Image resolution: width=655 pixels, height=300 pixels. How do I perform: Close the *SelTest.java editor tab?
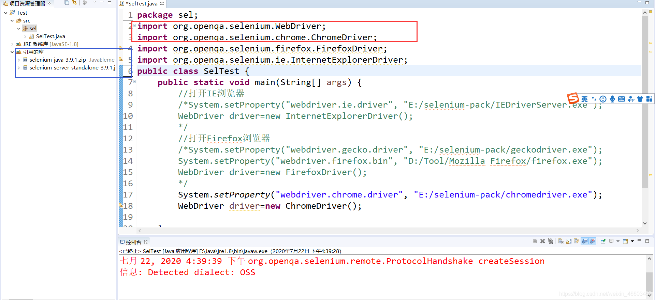click(x=162, y=3)
